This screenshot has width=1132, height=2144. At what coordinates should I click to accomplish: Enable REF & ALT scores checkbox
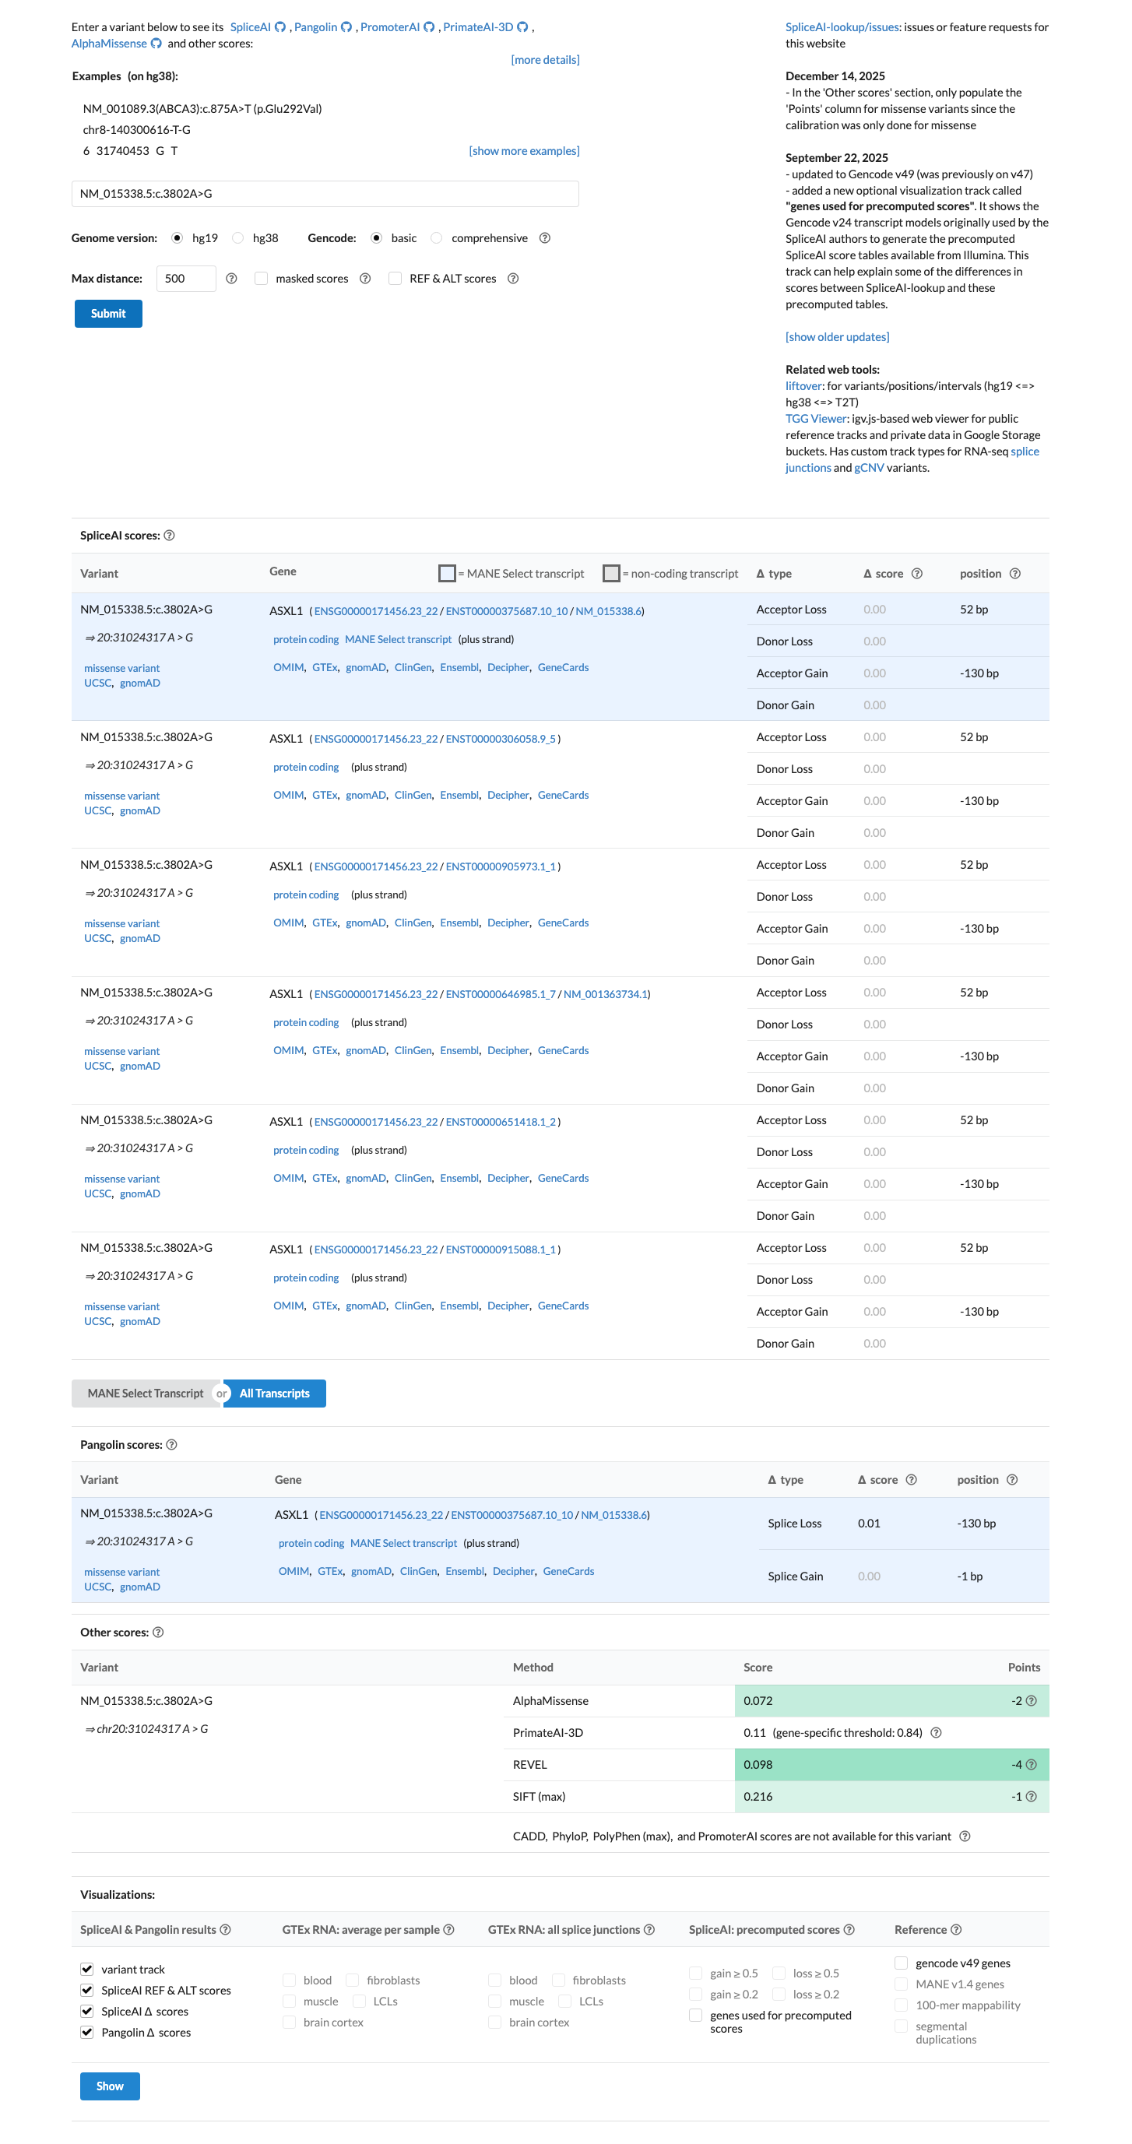pyautogui.click(x=395, y=279)
